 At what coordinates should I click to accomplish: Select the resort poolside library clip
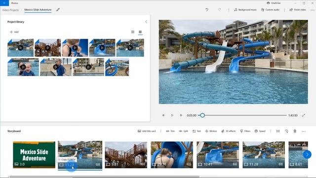pyautogui.click(x=88, y=67)
